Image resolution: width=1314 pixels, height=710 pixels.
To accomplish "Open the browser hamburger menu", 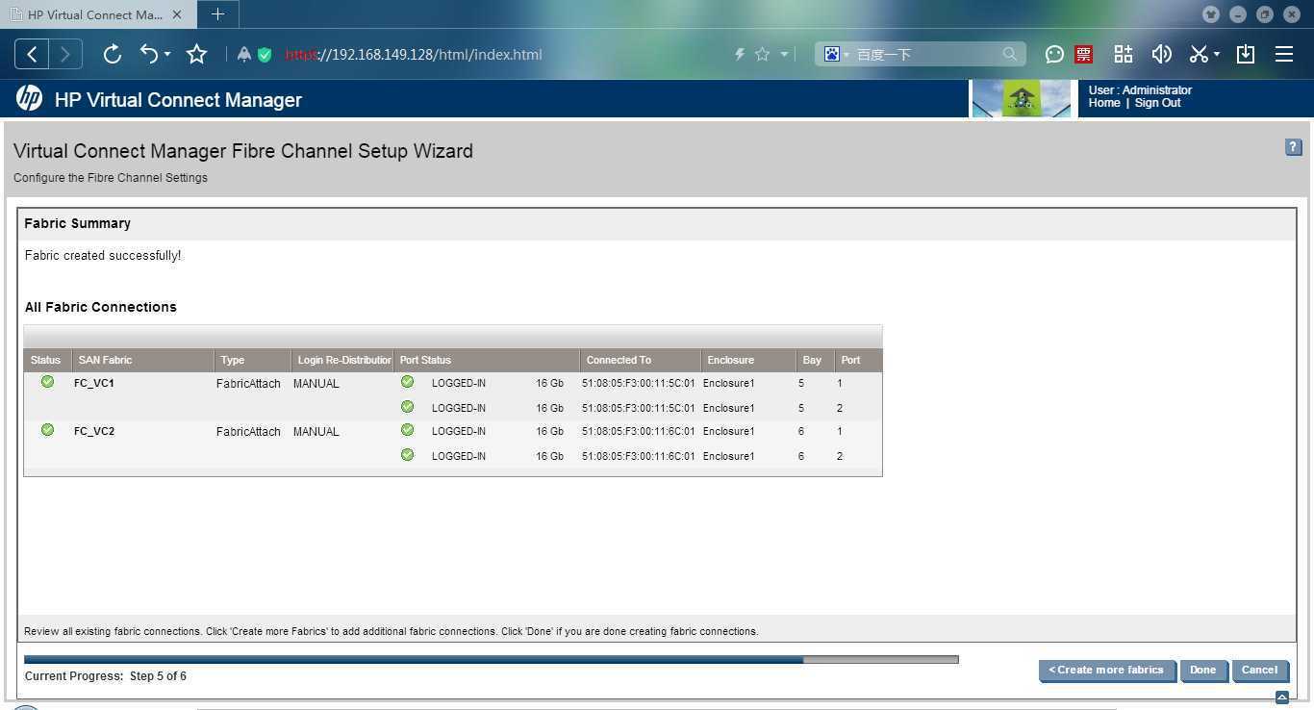I will tap(1284, 54).
